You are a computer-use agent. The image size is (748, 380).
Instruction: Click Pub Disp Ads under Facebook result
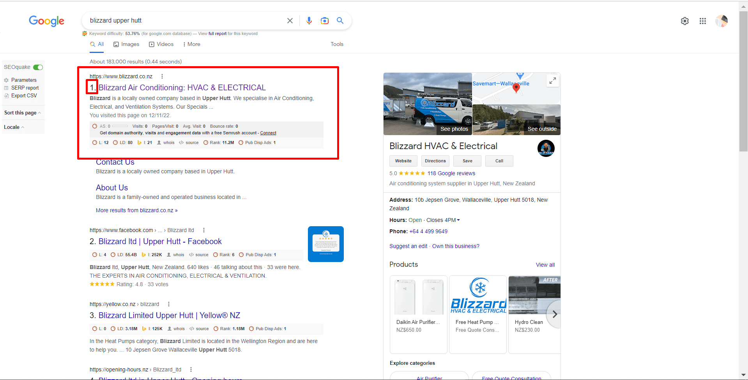[x=258, y=255]
